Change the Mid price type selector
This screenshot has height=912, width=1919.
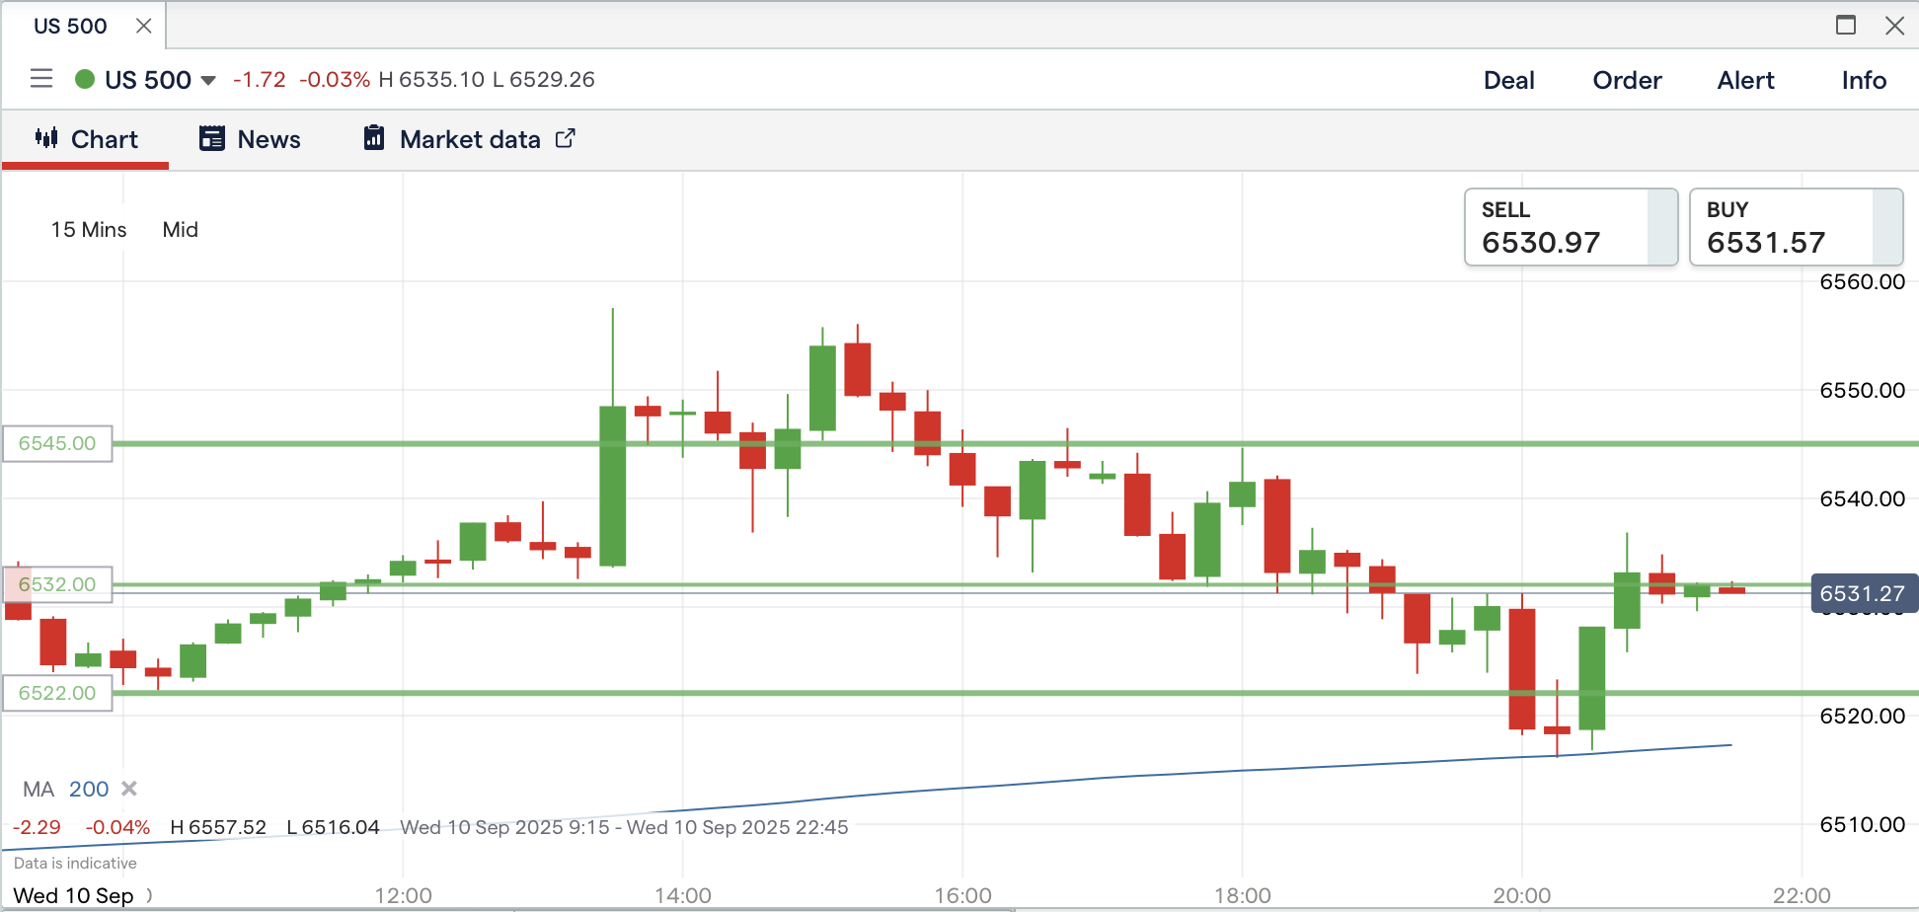(181, 230)
